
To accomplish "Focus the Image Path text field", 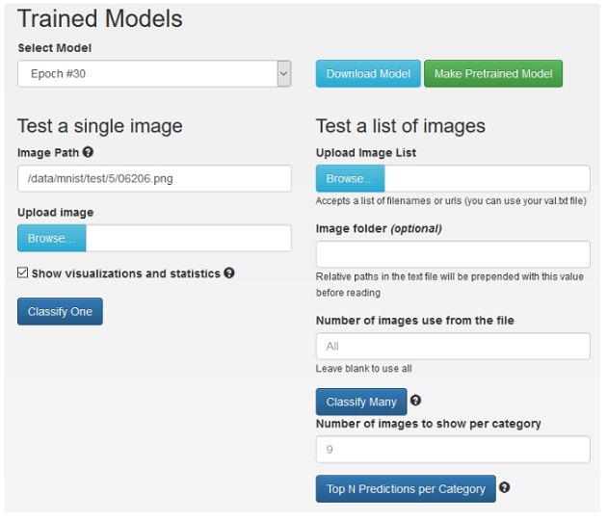I will 154,178.
